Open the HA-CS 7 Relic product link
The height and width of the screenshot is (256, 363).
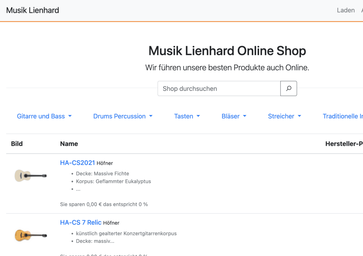81,222
